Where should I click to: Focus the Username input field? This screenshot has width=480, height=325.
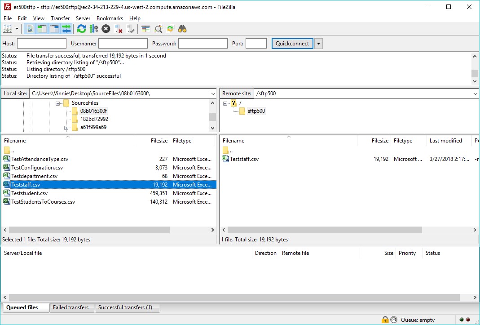[123, 44]
